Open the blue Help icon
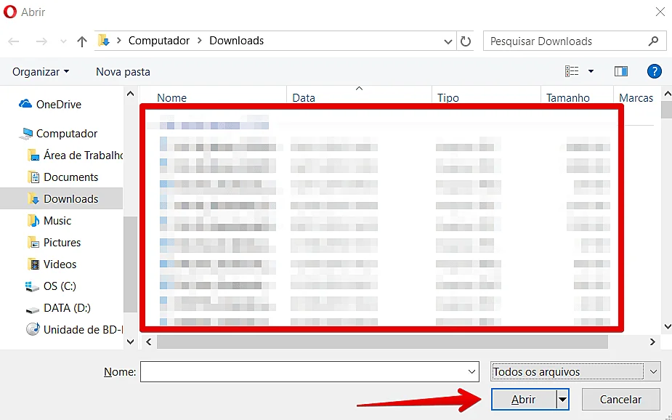The width and height of the screenshot is (672, 420). [x=654, y=71]
